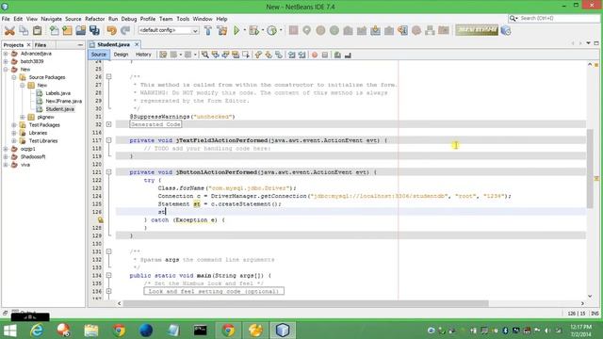This screenshot has width=603, height=339.
Task: Click the Clean and Build Project icon
Action: pos(222,30)
